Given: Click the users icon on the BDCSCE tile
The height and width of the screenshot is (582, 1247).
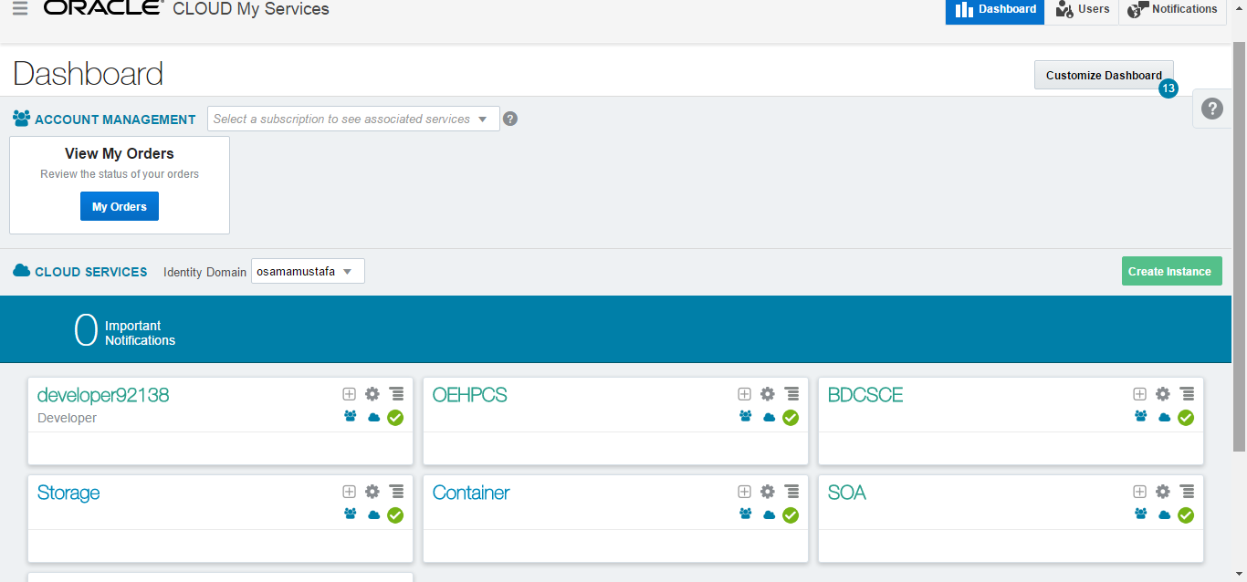Looking at the screenshot, I should pyautogui.click(x=1140, y=416).
